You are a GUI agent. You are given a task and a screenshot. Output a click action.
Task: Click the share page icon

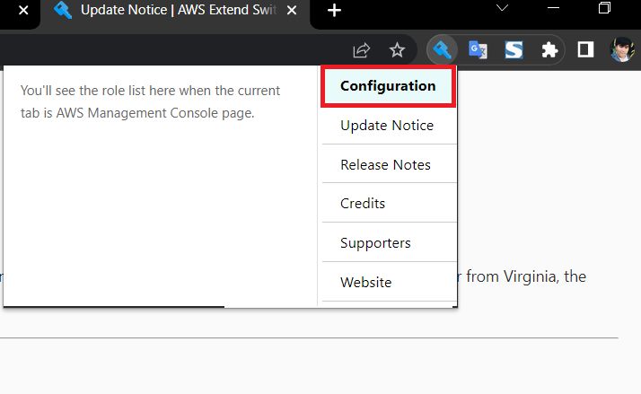coord(361,50)
